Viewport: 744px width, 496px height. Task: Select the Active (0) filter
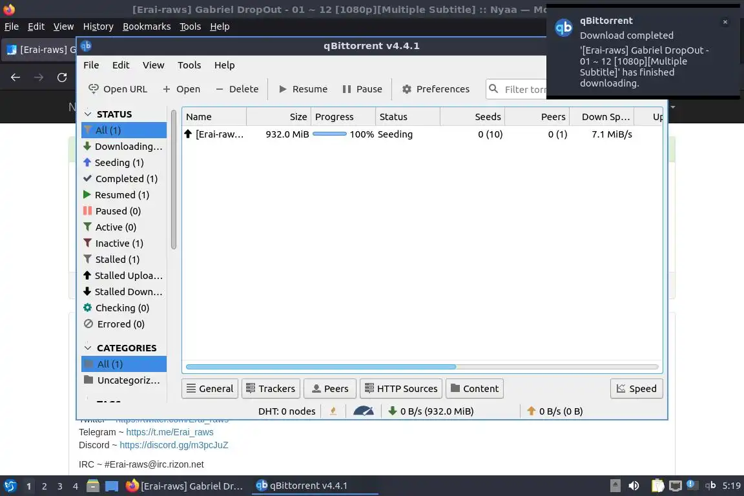click(x=124, y=227)
